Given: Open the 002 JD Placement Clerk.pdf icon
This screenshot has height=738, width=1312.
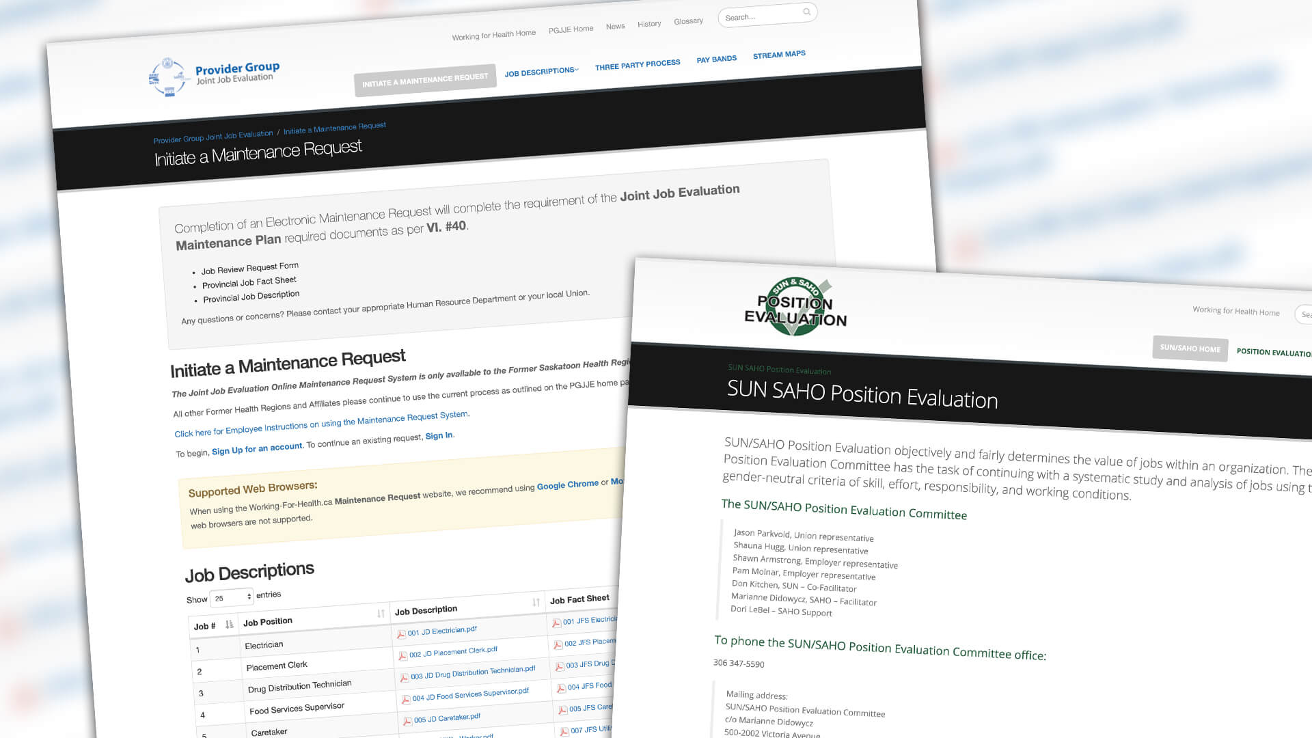Looking at the screenshot, I should pos(403,657).
